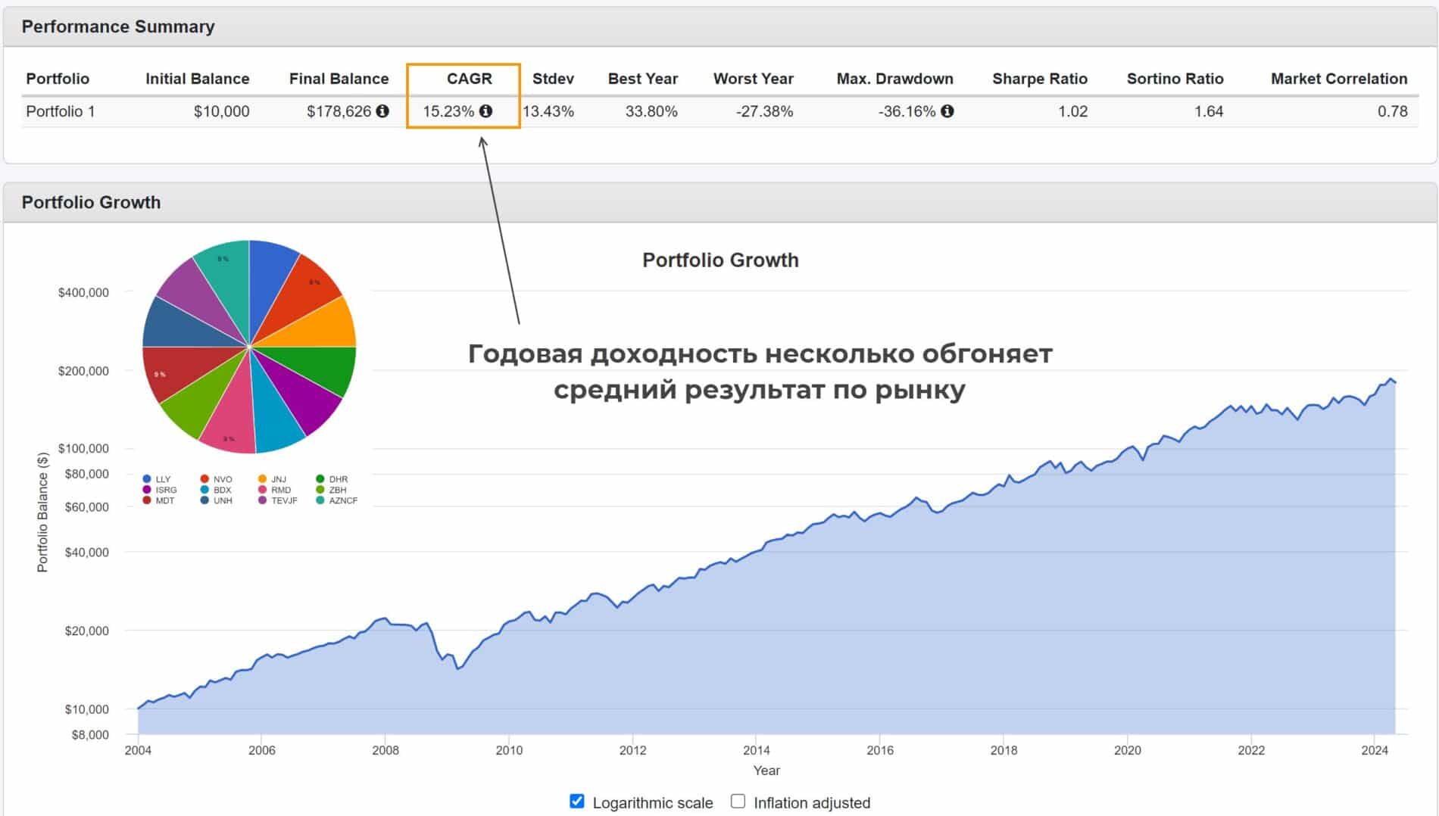1439x816 pixels.
Task: Select the Market Correlation column header
Action: tap(1338, 79)
